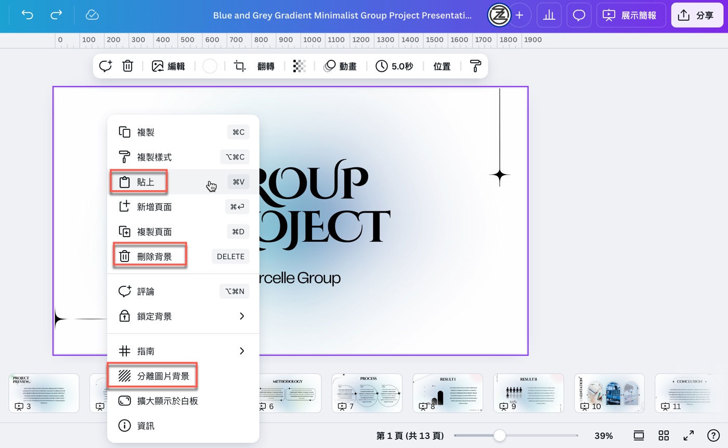Viewport: 728px width, 448px height.
Task: Switch to grid view icon
Action: click(664, 436)
